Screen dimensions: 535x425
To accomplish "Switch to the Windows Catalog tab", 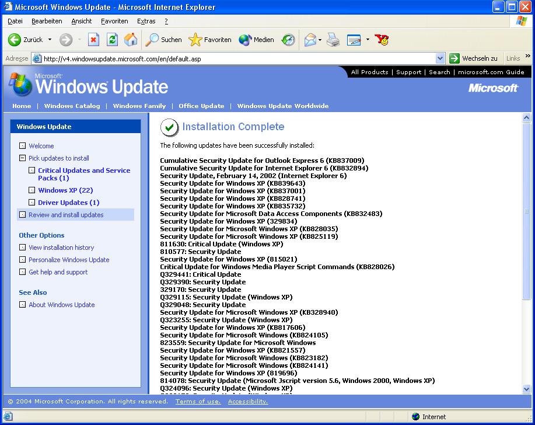I will pos(72,106).
